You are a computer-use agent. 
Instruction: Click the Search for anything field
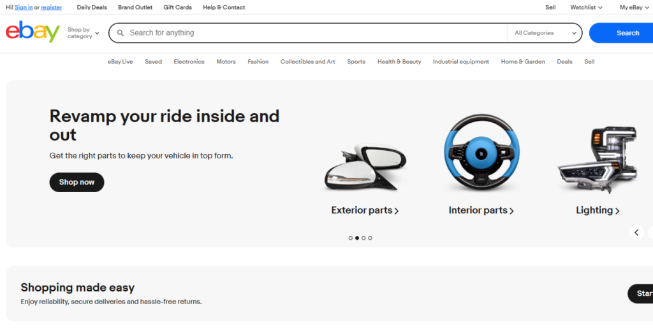312,33
